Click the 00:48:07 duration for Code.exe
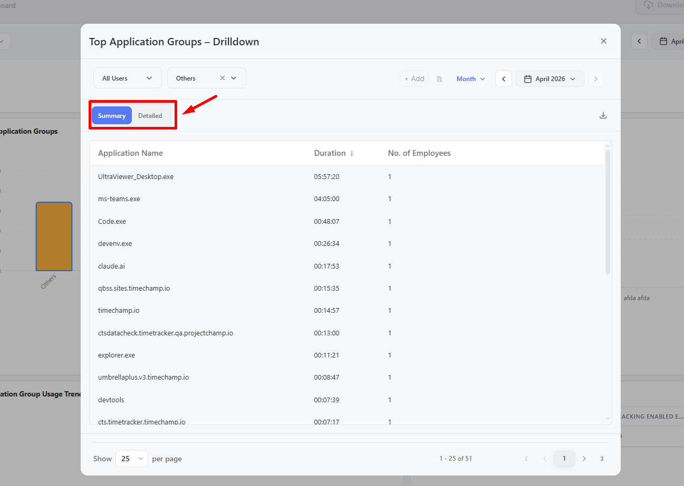Viewport: 684px width, 486px height. [326, 222]
